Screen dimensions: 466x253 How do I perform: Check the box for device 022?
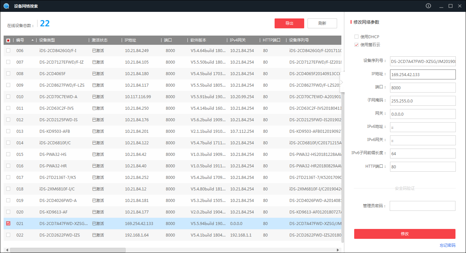tap(8, 235)
